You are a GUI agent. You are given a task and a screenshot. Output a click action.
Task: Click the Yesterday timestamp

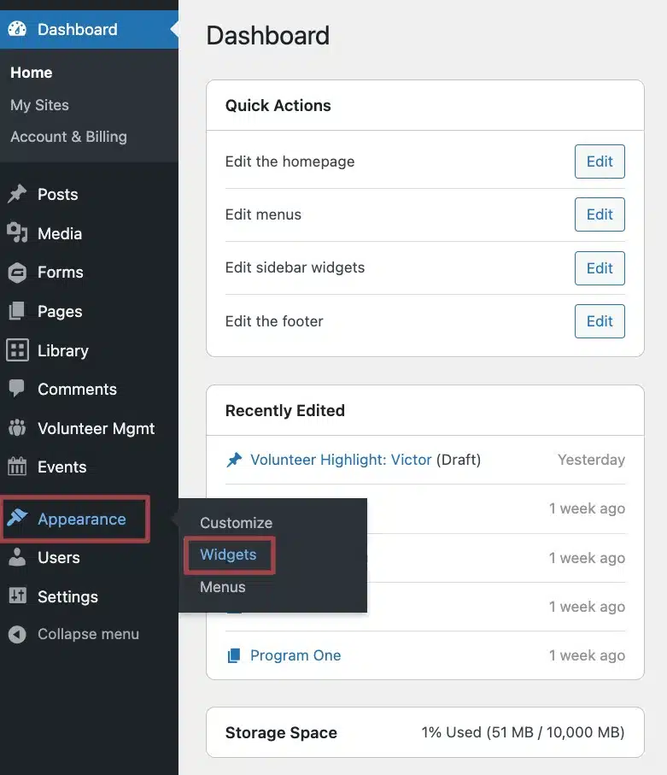point(591,460)
